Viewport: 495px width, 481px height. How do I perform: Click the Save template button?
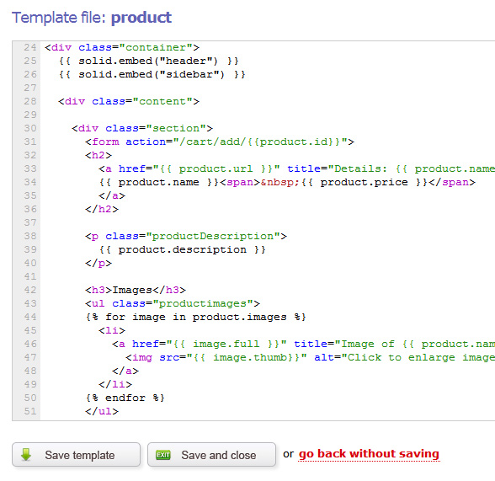76,455
